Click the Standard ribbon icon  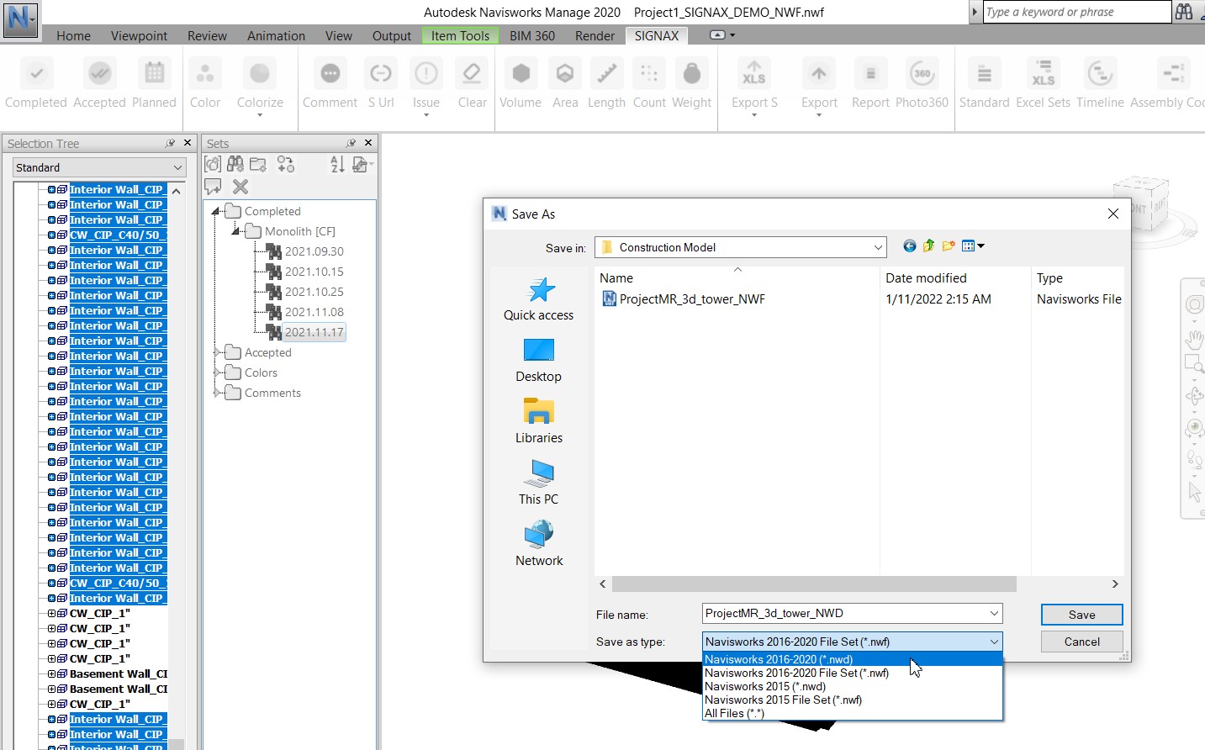(x=984, y=74)
